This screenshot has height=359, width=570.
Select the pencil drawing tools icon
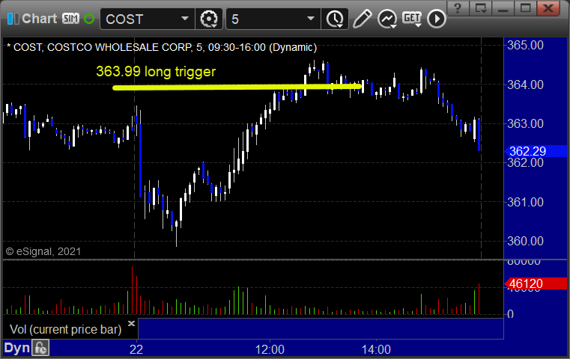pyautogui.click(x=362, y=19)
